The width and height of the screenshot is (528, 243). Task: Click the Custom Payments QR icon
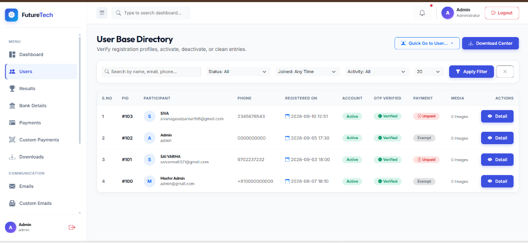pyautogui.click(x=12, y=140)
